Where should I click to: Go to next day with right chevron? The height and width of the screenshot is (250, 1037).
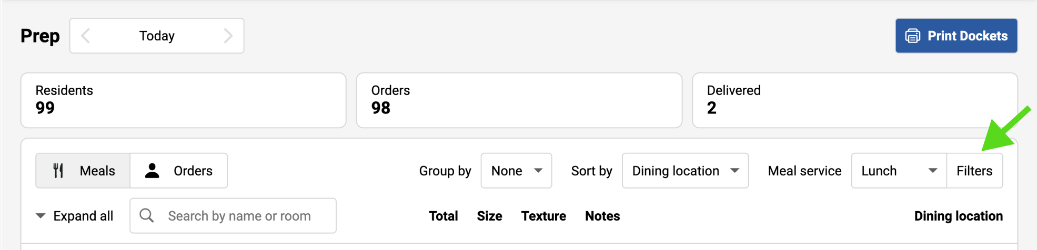[228, 36]
